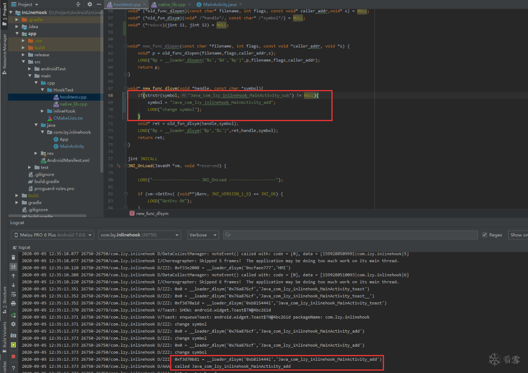Click the scroll to end icon
Viewport: 528px width, 373px height.
[13, 267]
